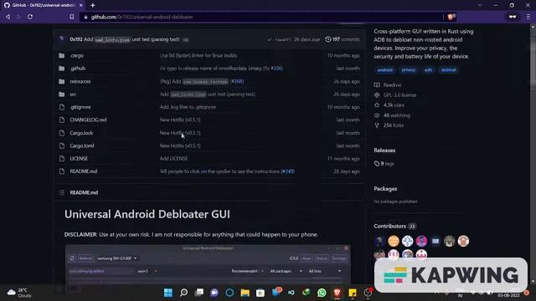Viewport: 536px width, 301px height.
Task: Click the magenta contributor avatar
Action: [x=421, y=242]
